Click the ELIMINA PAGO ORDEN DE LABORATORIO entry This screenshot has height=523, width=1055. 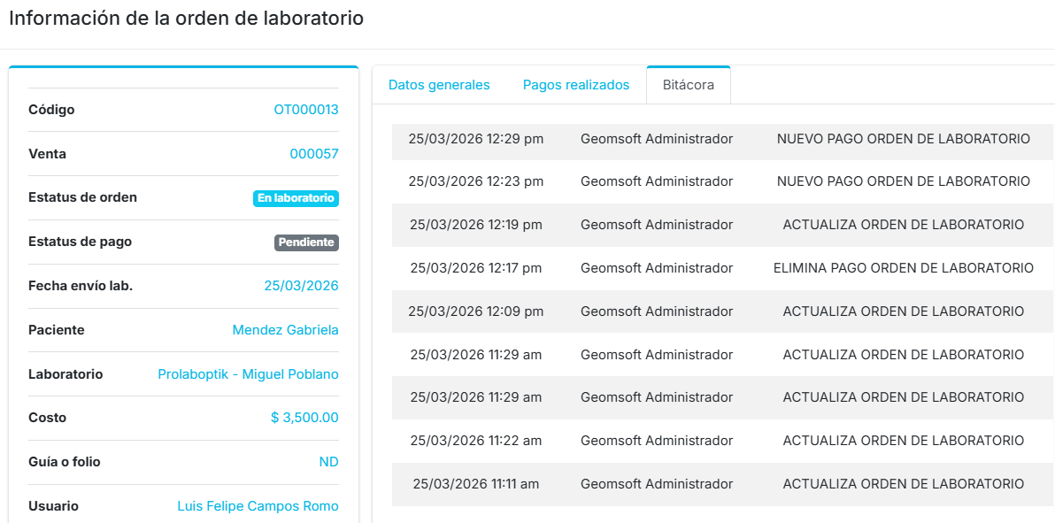(903, 268)
